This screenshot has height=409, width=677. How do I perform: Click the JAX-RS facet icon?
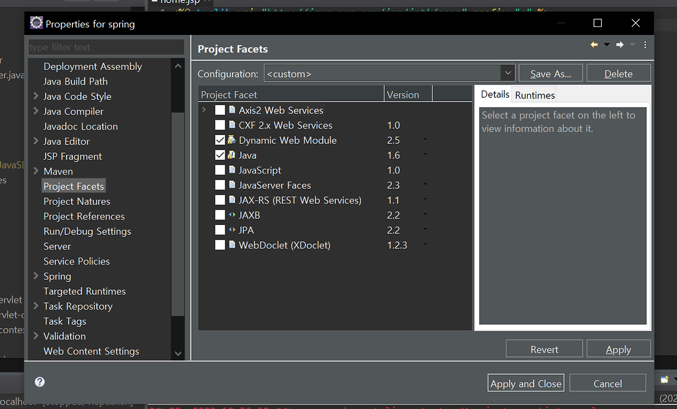tap(232, 200)
